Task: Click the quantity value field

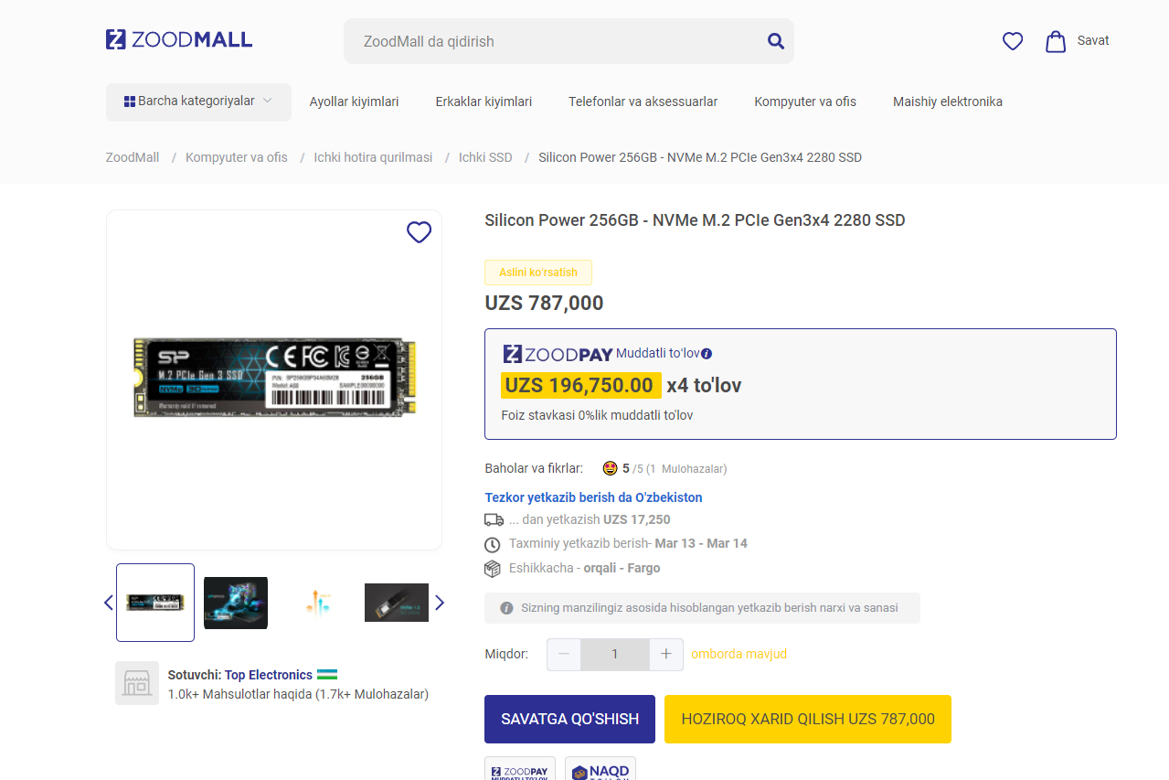Action: coord(615,654)
